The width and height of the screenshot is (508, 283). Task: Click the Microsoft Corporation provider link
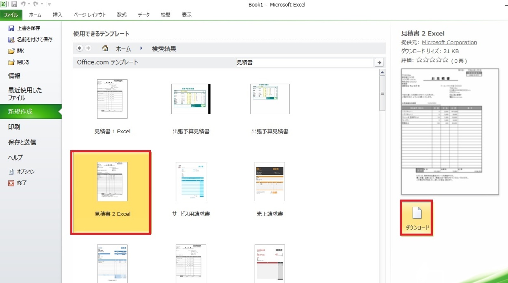[449, 42]
